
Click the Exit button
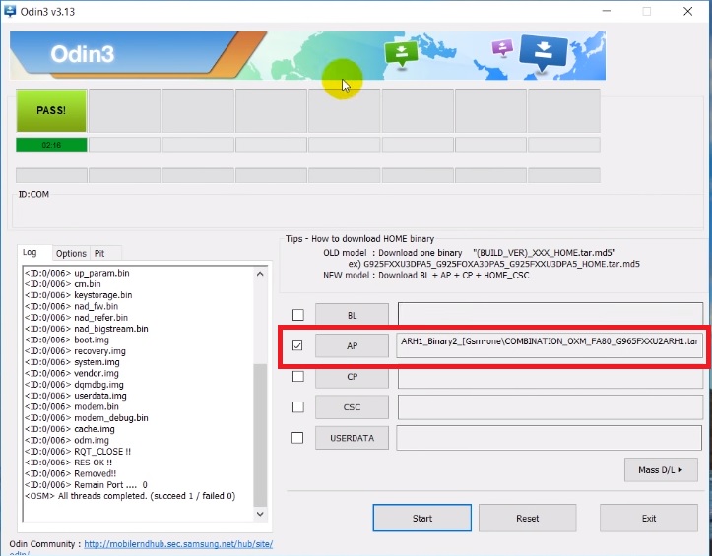click(648, 518)
